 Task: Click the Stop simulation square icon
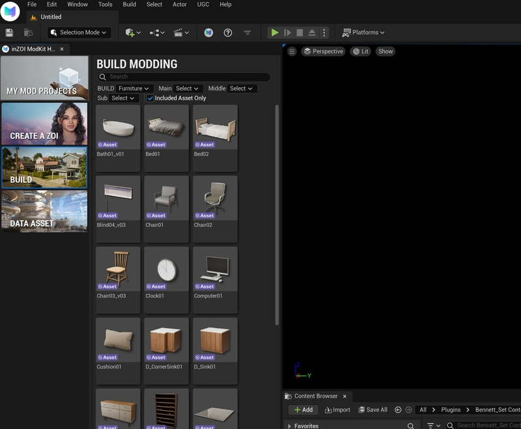coord(300,33)
